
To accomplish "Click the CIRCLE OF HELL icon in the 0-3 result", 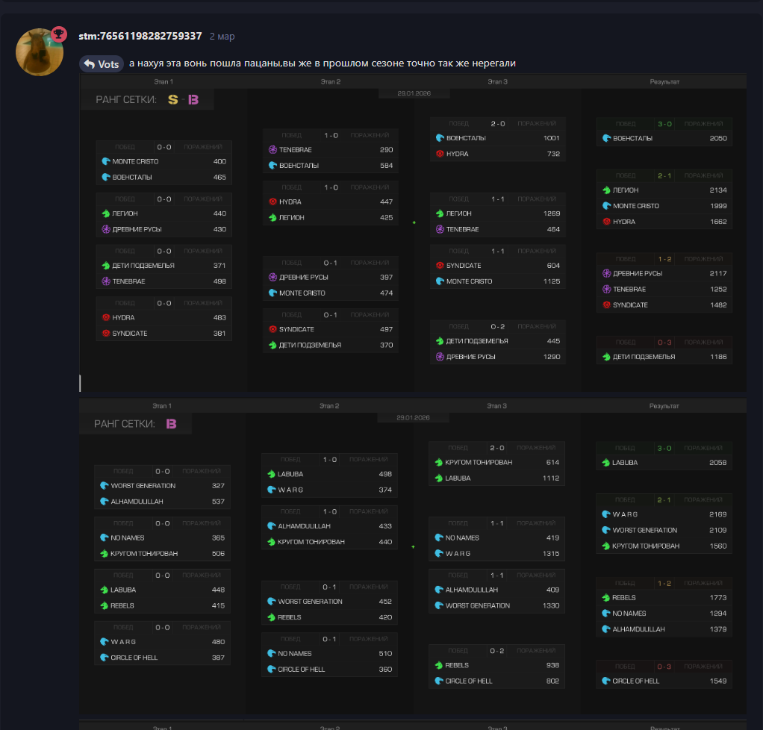I will coord(606,681).
